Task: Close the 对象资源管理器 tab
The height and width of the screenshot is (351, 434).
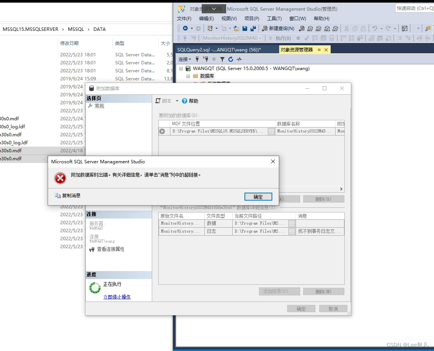Action: (326, 50)
